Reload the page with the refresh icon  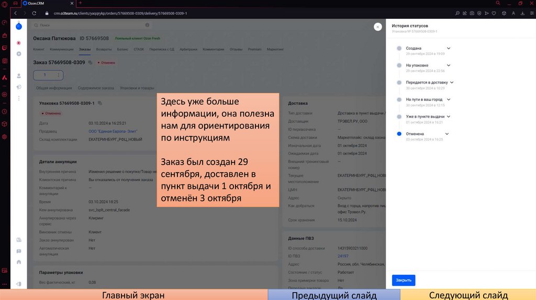tap(34, 13)
